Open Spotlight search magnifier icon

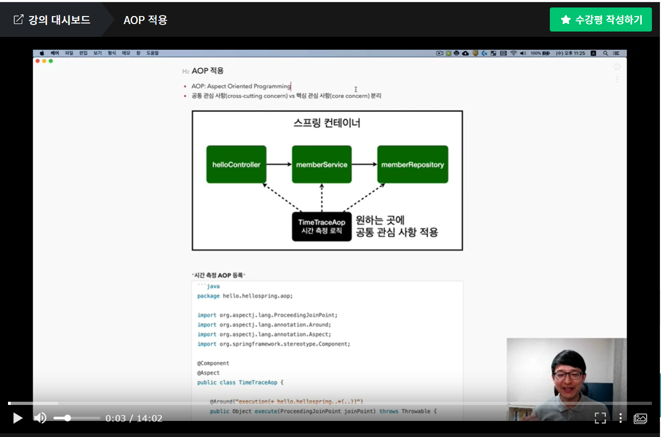click(605, 53)
